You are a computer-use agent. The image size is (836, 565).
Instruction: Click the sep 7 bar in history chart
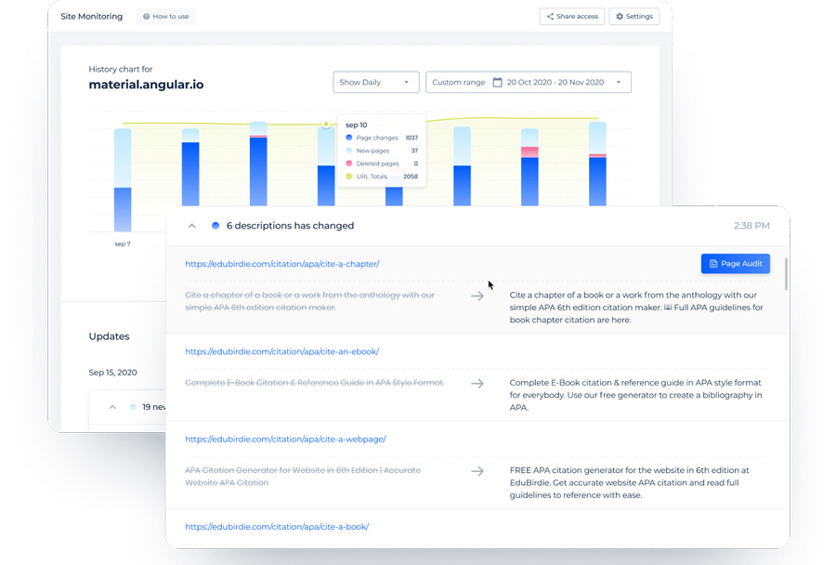tap(123, 186)
